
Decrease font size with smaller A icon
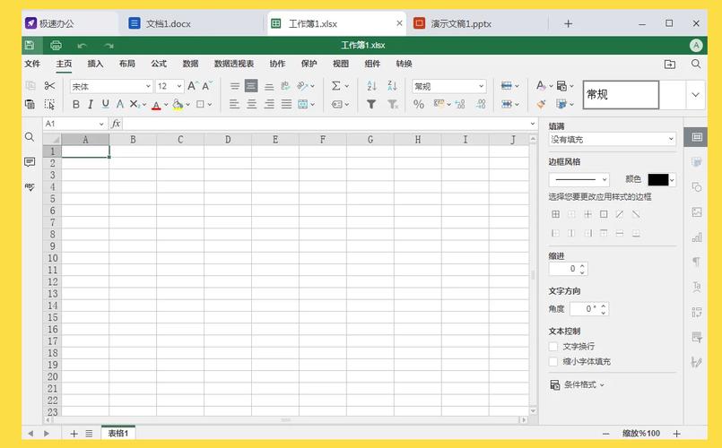(x=207, y=85)
